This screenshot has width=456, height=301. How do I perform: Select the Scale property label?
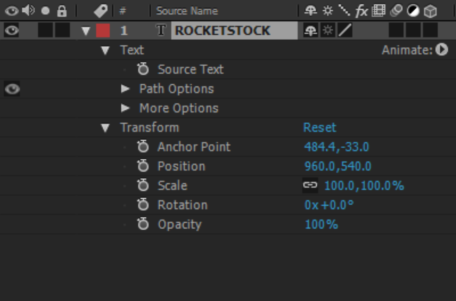[173, 186]
